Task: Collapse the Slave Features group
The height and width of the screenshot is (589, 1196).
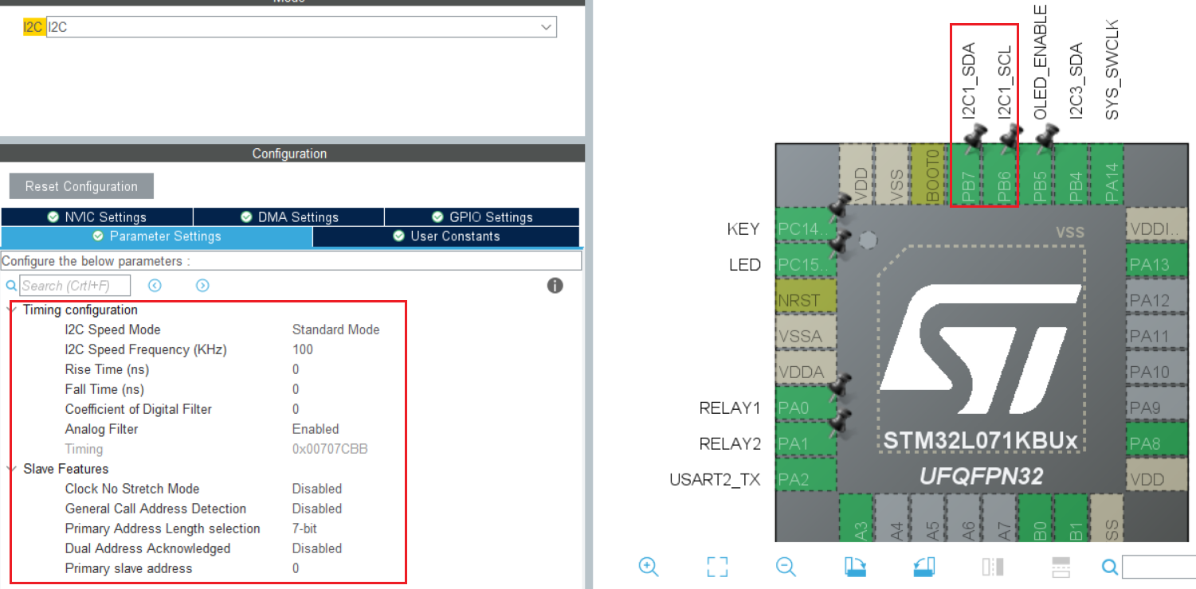Action: tap(12, 469)
